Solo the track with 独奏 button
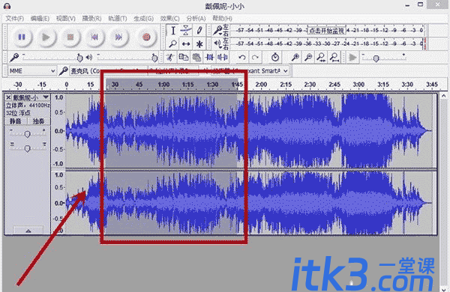The image size is (450, 292). pyautogui.click(x=38, y=121)
